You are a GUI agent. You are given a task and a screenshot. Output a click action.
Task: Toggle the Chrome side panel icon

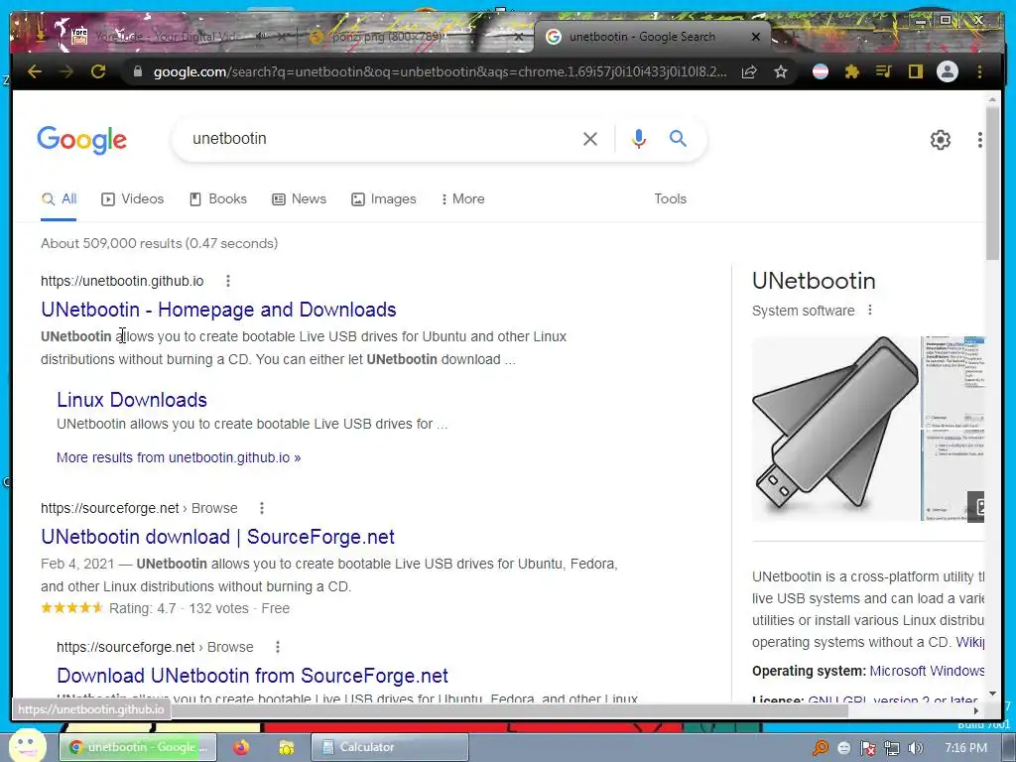(x=915, y=71)
